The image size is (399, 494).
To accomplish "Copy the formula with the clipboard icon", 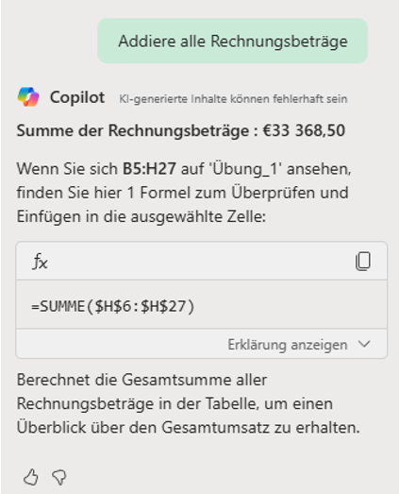I will 363,262.
